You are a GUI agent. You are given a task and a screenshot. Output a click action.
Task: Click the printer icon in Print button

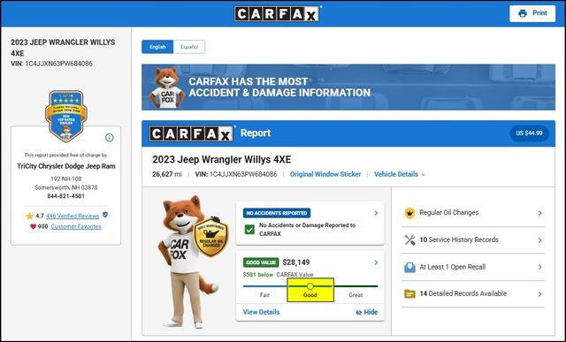(x=523, y=13)
